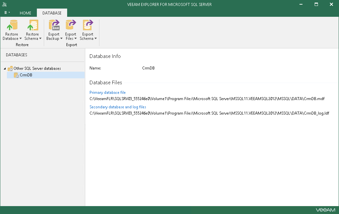Close the Veeam Explorer window
339x214 pixels.
[x=331, y=4]
